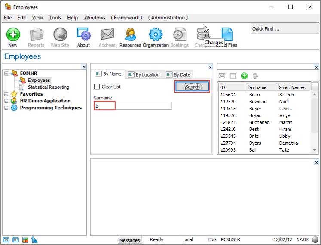The height and width of the screenshot is (245, 321).
Task: Select employee 119576 Bryan Avye
Action: [265, 115]
